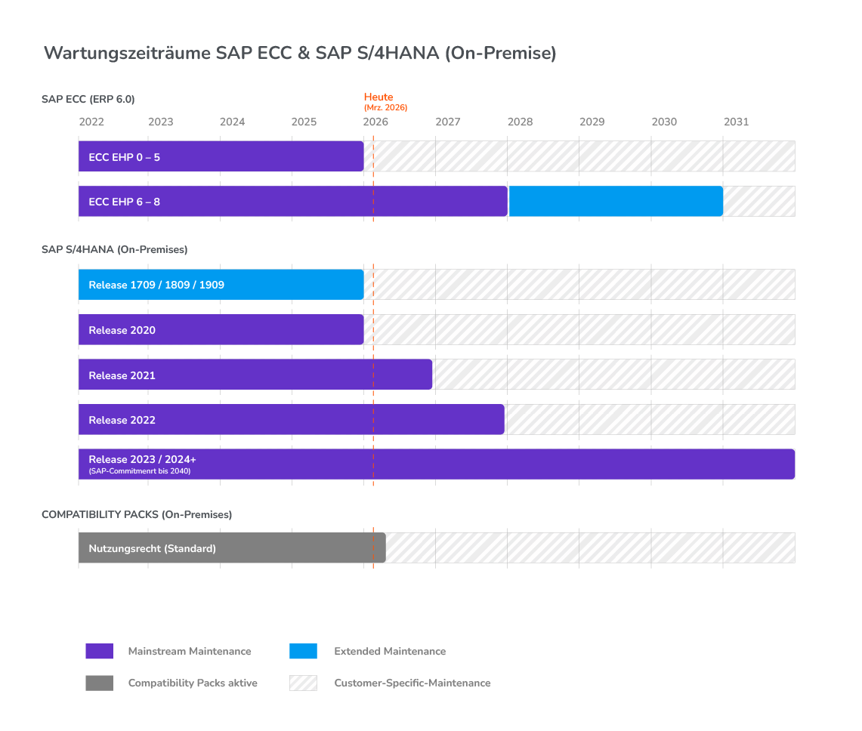Select the Release 2021 bar
Screen dimensions: 862x731
pyautogui.click(x=255, y=375)
